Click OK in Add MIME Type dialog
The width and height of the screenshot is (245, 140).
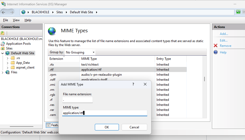pos(107,127)
